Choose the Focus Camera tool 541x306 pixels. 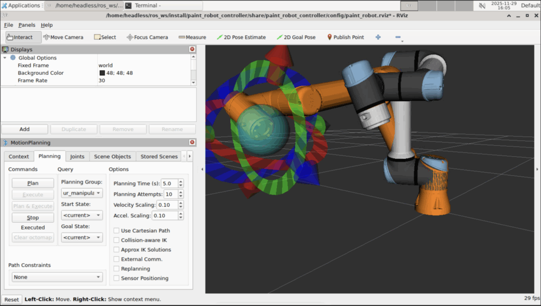(147, 37)
